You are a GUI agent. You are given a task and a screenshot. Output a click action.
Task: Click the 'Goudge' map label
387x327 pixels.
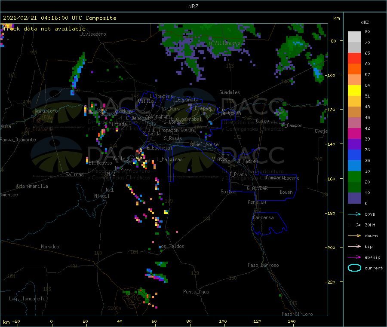[x=188, y=130]
